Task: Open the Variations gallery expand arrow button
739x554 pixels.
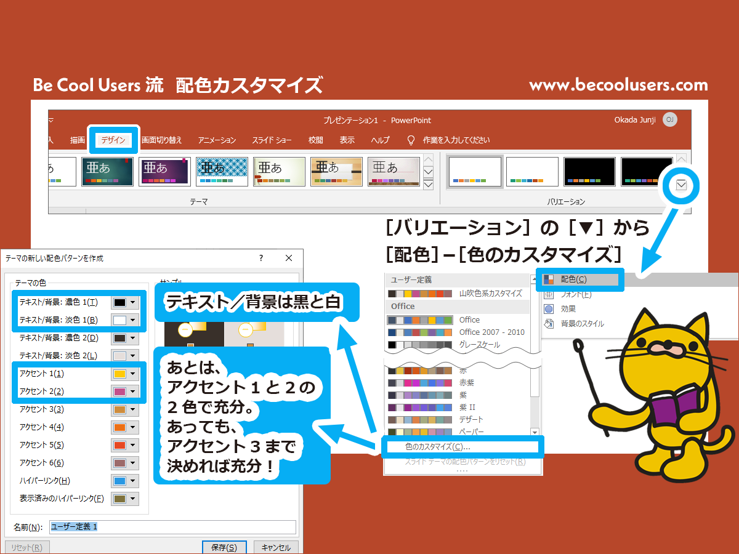Action: pos(681,185)
